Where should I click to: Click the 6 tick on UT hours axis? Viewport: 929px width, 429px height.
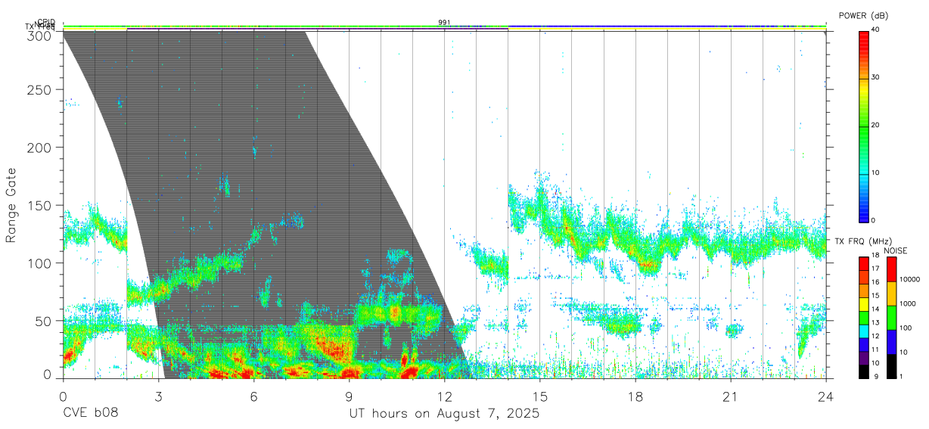[253, 396]
